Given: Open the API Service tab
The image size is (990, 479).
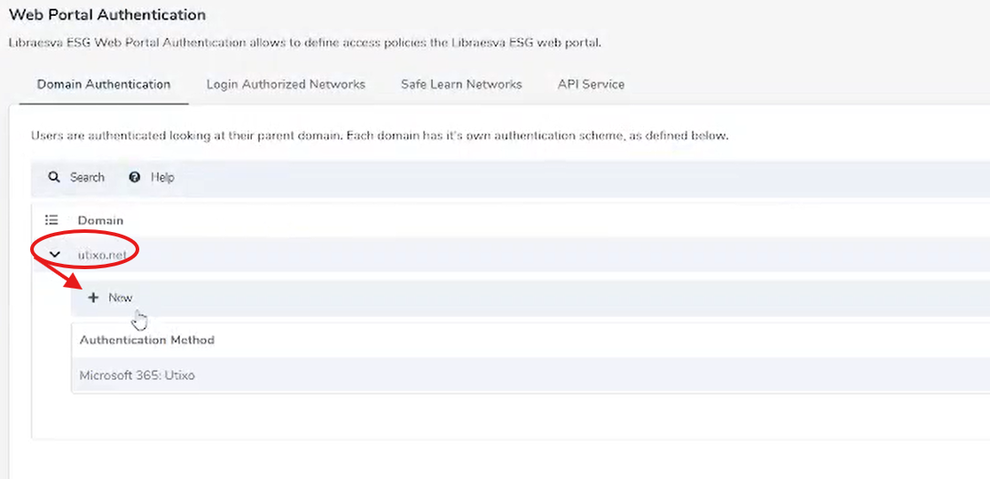Looking at the screenshot, I should pyautogui.click(x=591, y=84).
